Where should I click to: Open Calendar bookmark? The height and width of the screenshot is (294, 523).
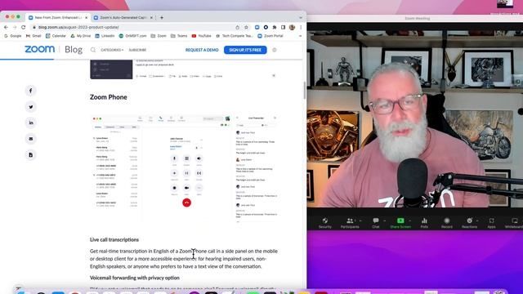(x=56, y=36)
